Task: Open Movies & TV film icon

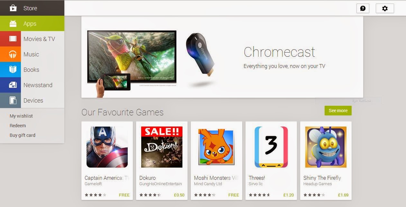Action: click(13, 39)
